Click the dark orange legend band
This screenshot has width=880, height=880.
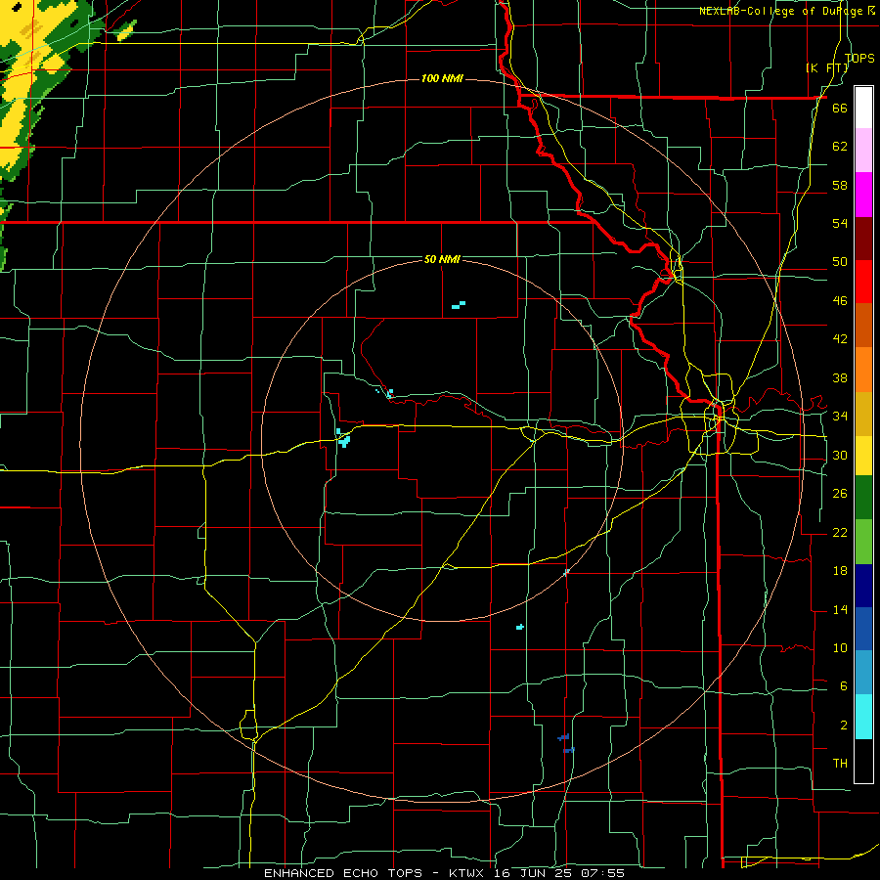pos(863,326)
